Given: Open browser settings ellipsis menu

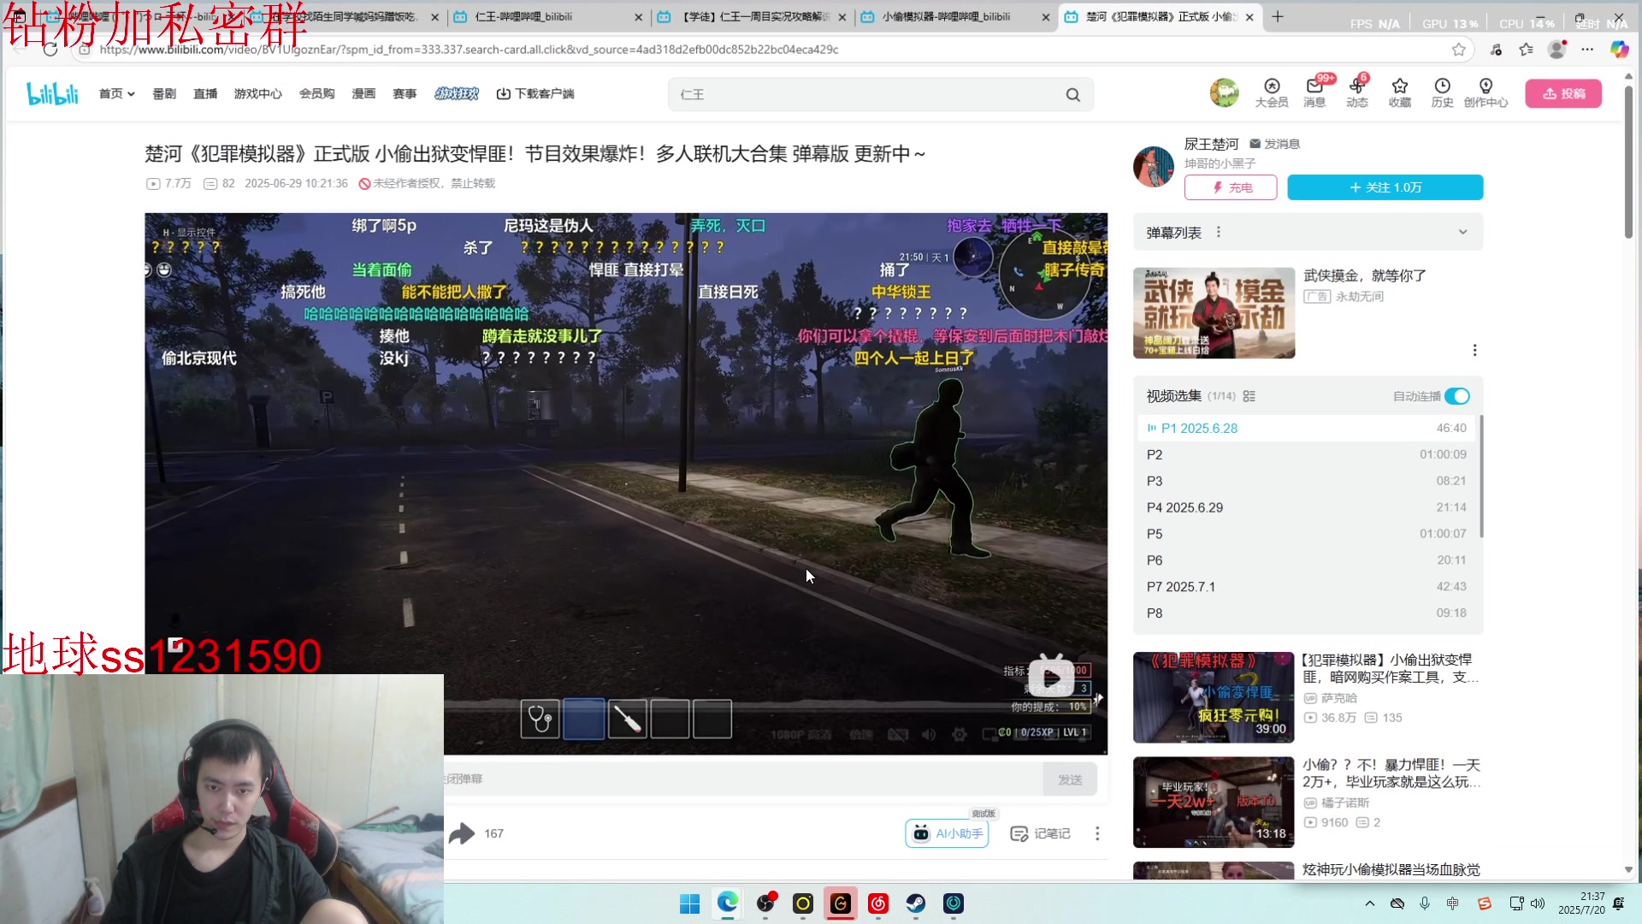Looking at the screenshot, I should pos(1587,50).
